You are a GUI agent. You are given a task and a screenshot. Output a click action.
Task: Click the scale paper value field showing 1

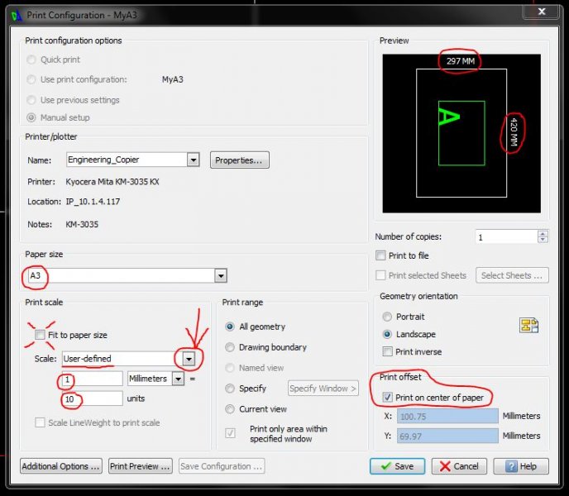click(x=93, y=379)
